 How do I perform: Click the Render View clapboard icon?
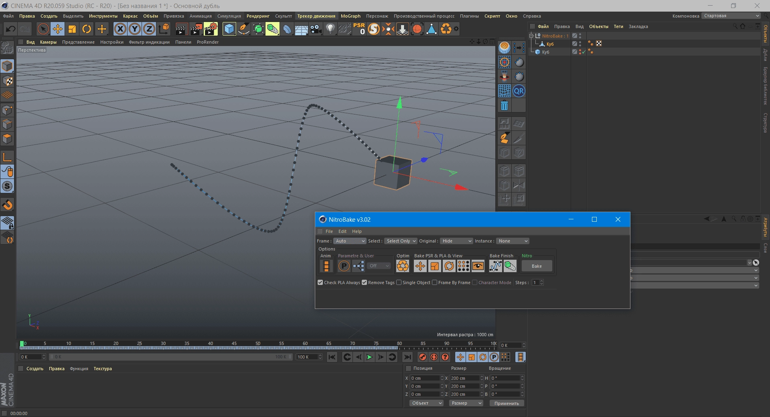181,29
